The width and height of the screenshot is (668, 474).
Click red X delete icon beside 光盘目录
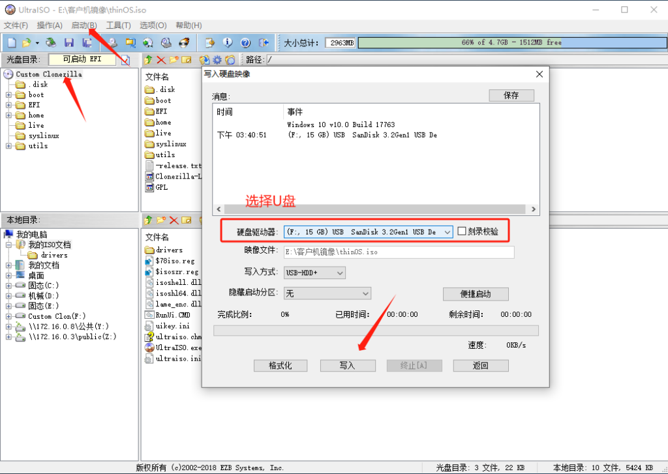pyautogui.click(x=161, y=59)
